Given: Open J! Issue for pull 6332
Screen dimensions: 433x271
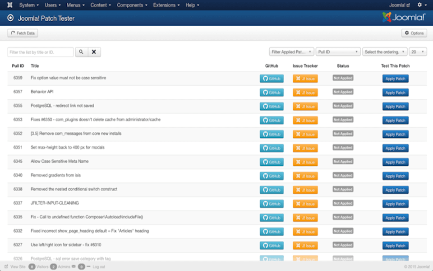Looking at the screenshot, I should [305, 232].
